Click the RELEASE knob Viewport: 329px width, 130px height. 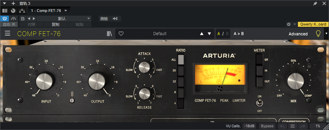(144, 94)
